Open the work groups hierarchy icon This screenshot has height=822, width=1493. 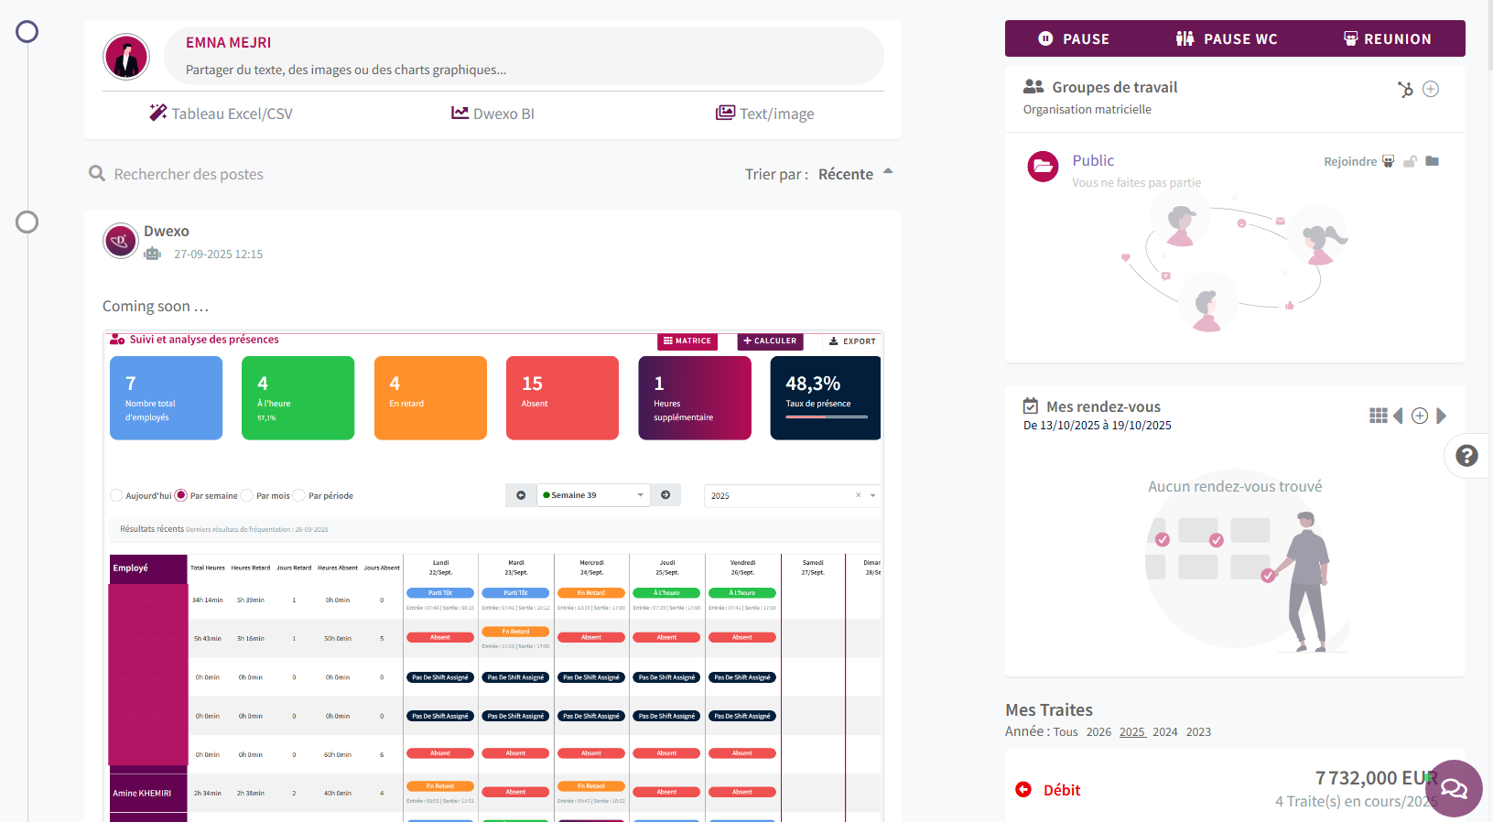1405,89
